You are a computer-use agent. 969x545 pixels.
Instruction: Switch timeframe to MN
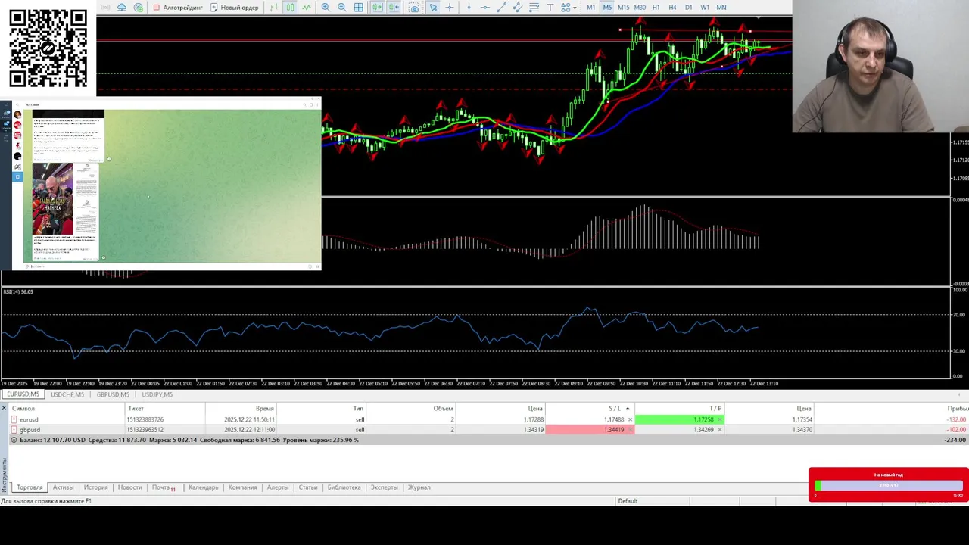tap(721, 7)
